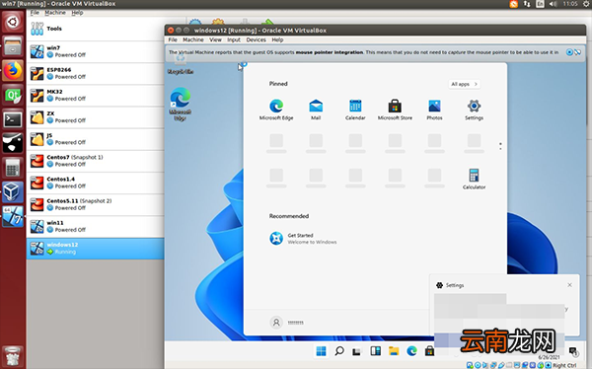The image size is (592, 369).
Task: Close the Settings notification popup
Action: point(569,285)
